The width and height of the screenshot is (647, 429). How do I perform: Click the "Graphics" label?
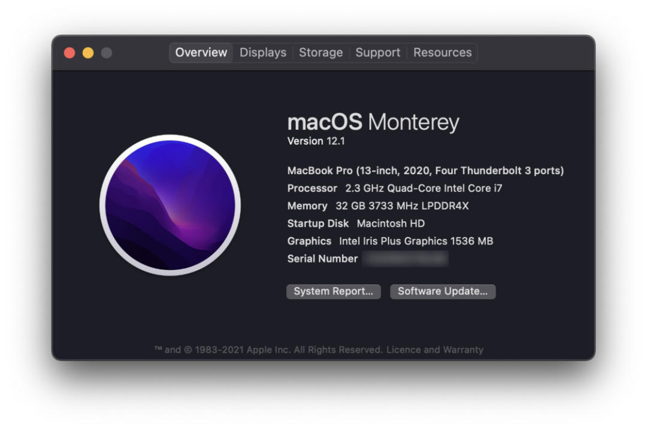(309, 241)
